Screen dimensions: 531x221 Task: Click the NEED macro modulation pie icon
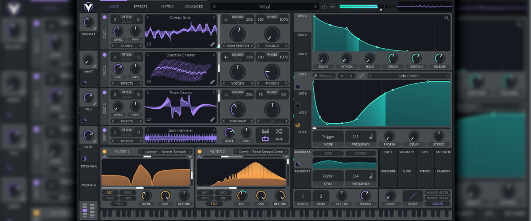click(84, 159)
